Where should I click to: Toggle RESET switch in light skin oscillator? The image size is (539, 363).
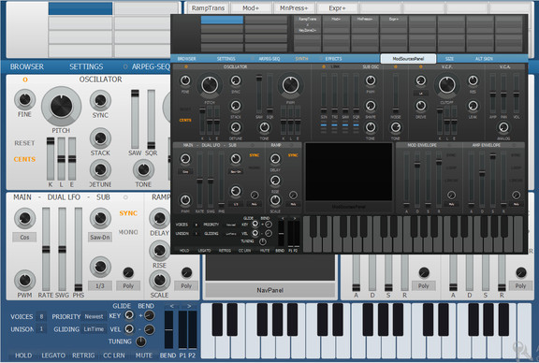24,143
